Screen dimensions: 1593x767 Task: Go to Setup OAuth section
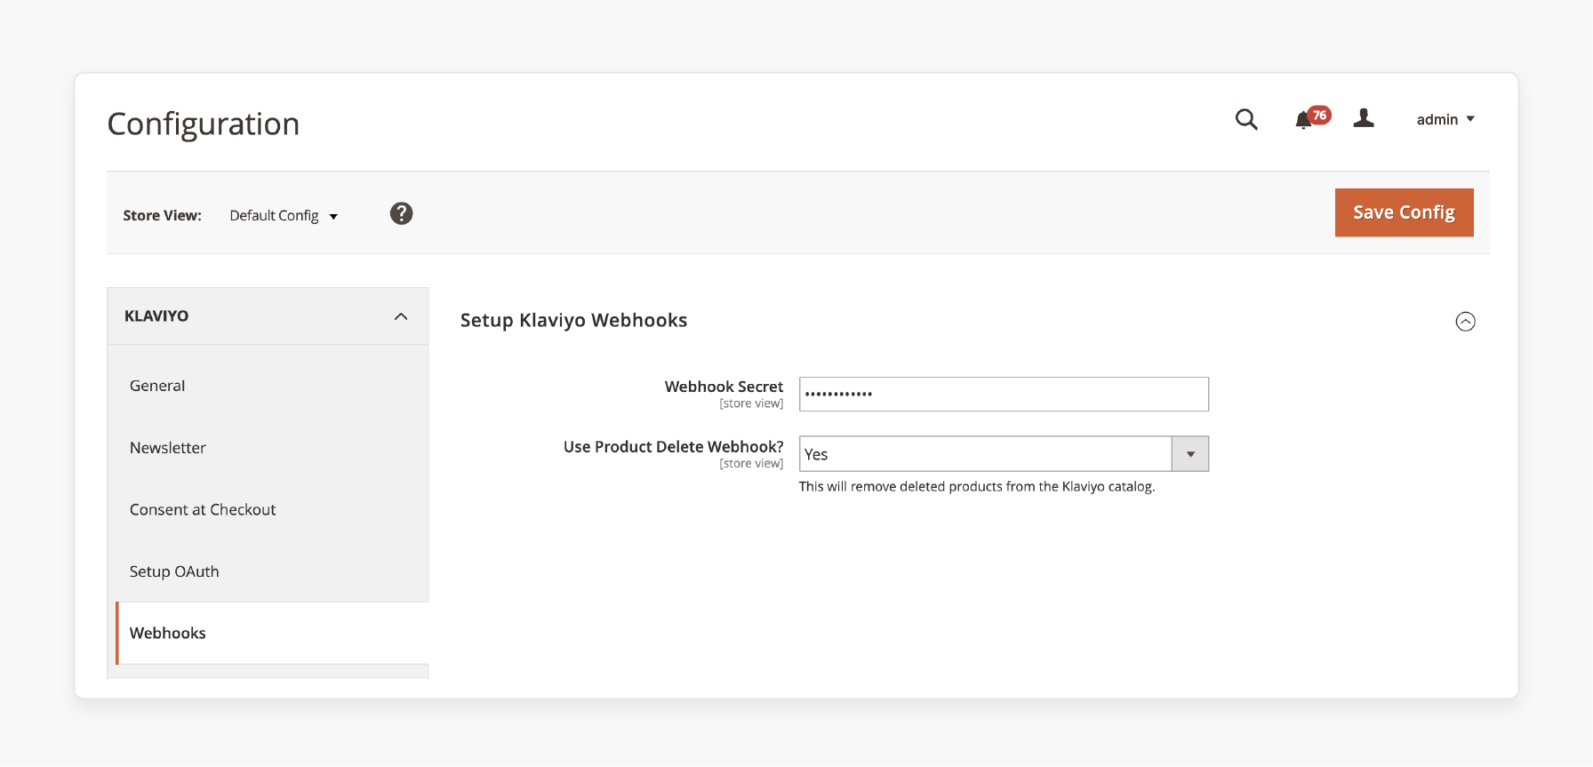[174, 571]
